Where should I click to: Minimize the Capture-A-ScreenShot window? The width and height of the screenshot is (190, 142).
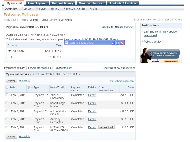(x=113, y=43)
